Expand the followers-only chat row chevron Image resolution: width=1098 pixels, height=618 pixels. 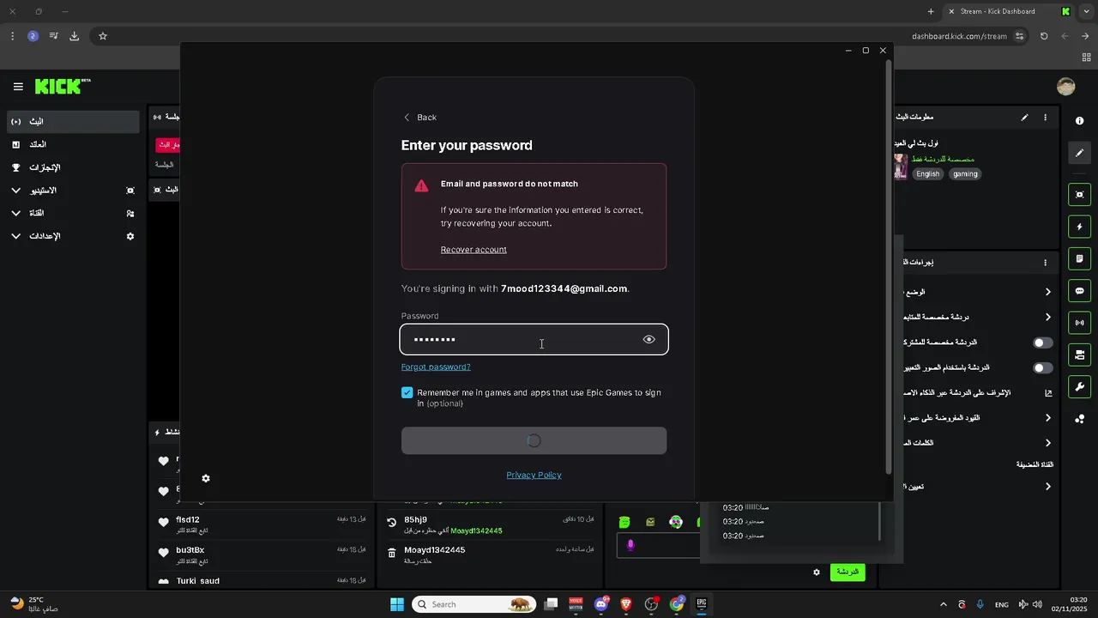[1047, 318]
